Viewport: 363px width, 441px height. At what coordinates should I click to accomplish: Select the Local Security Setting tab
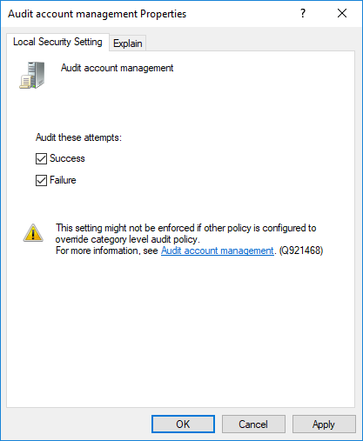click(x=57, y=42)
